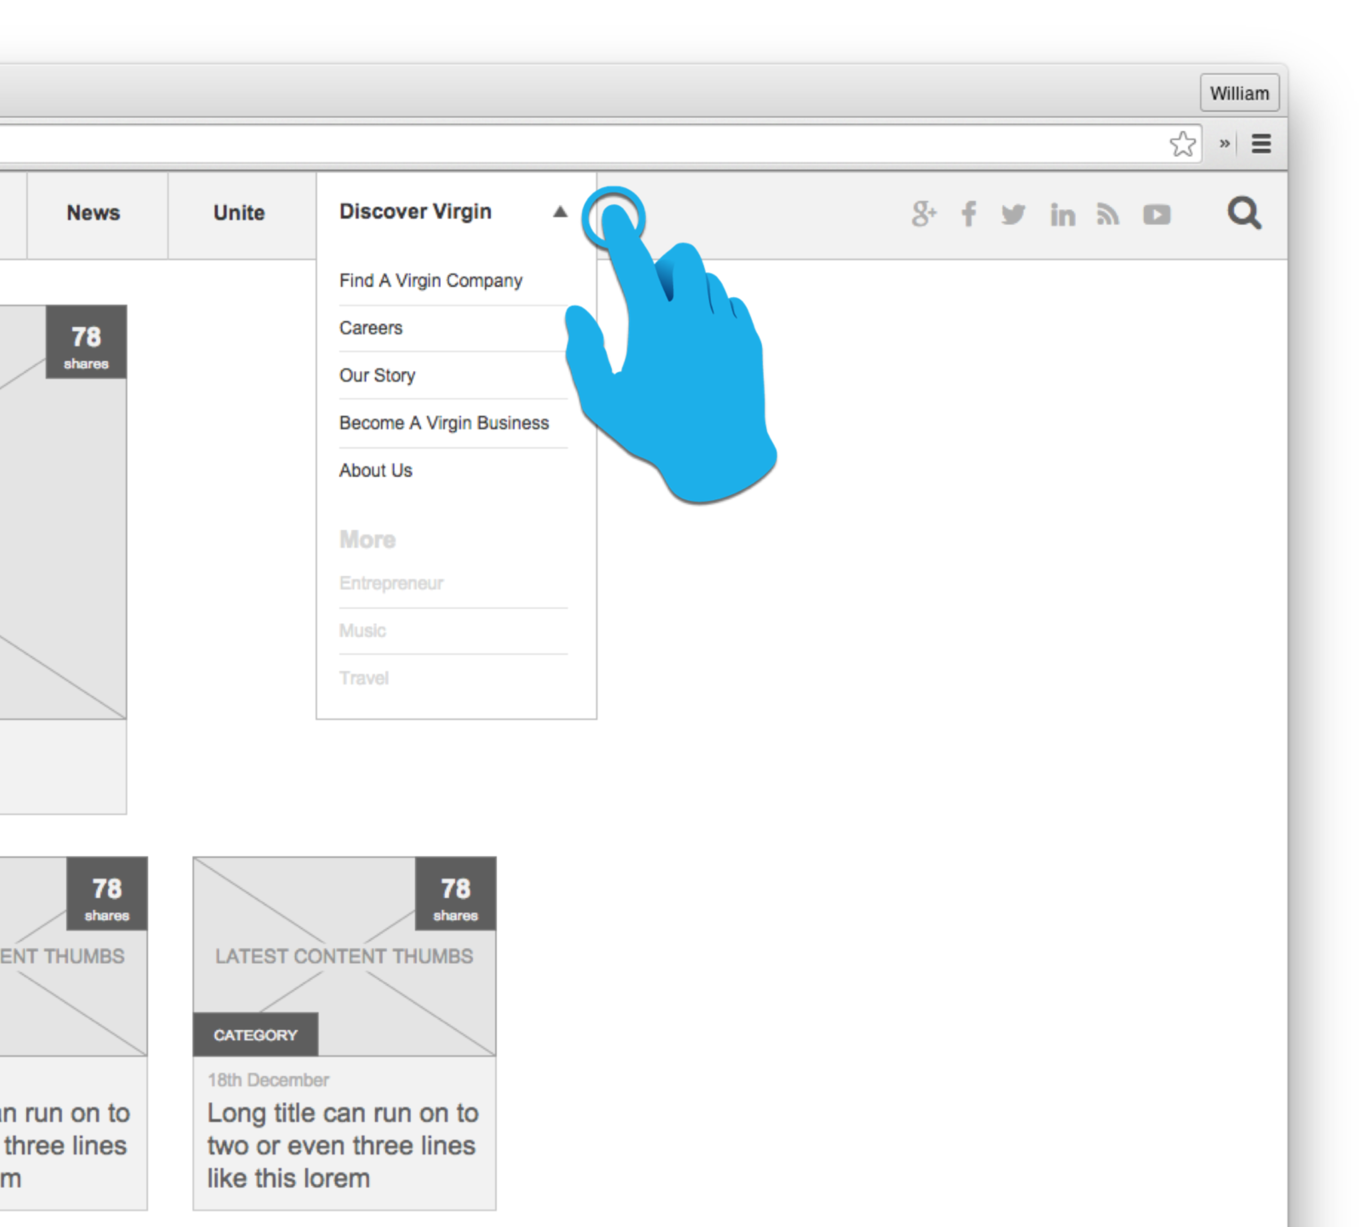
Task: Open the LinkedIn icon in header
Action: (x=1063, y=214)
